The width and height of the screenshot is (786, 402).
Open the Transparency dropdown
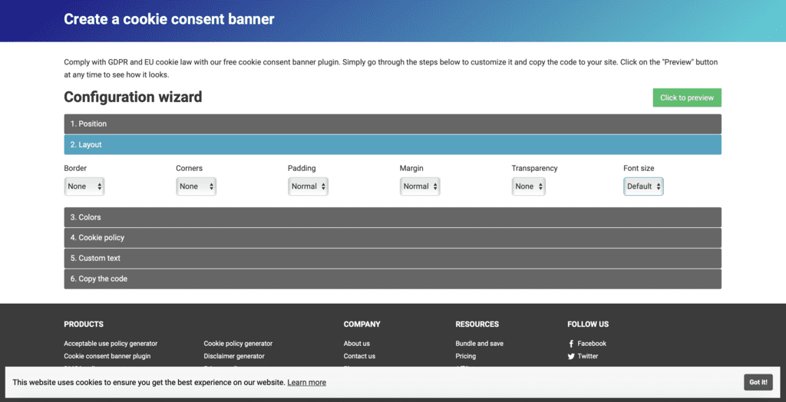tap(529, 186)
